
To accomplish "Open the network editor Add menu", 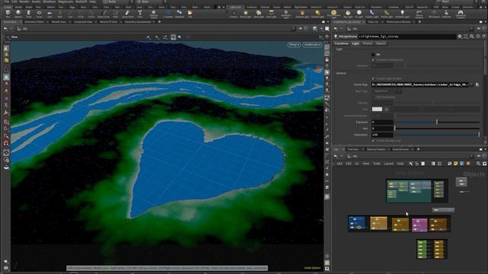I will [339, 164].
